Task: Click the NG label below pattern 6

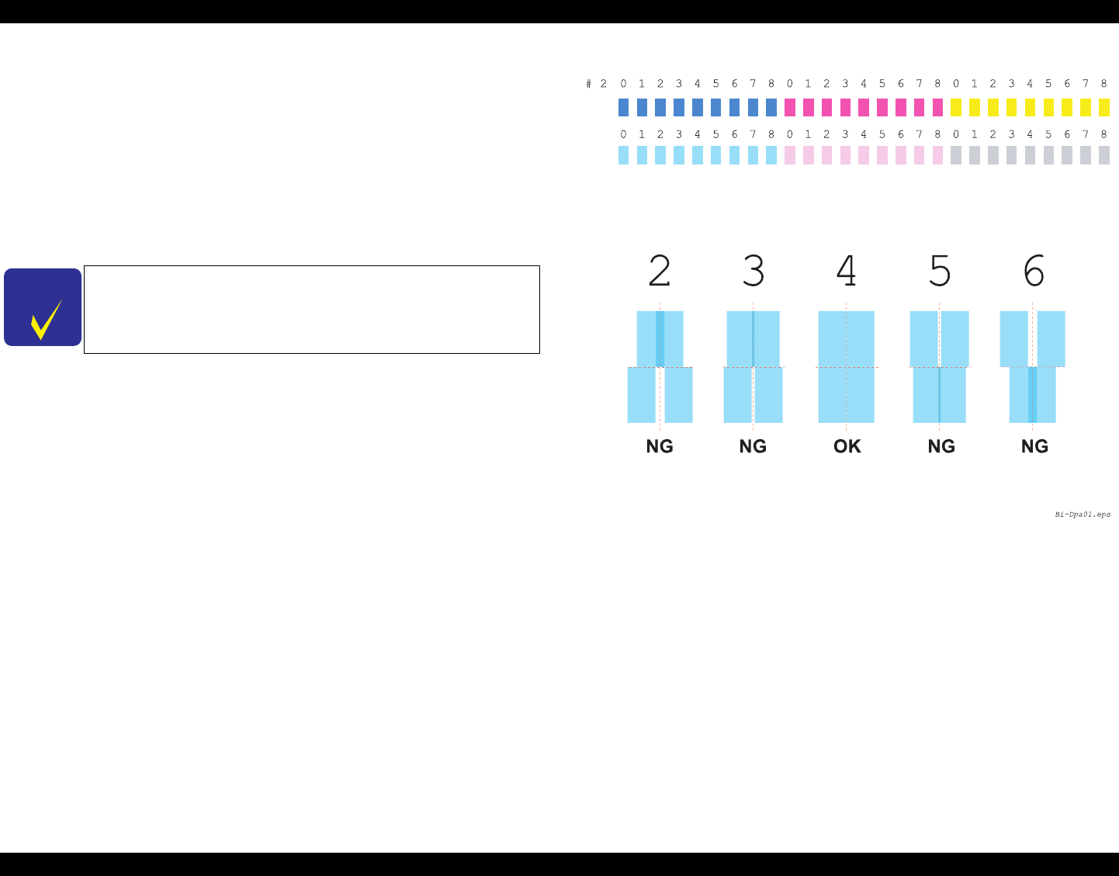Action: coord(1034,447)
